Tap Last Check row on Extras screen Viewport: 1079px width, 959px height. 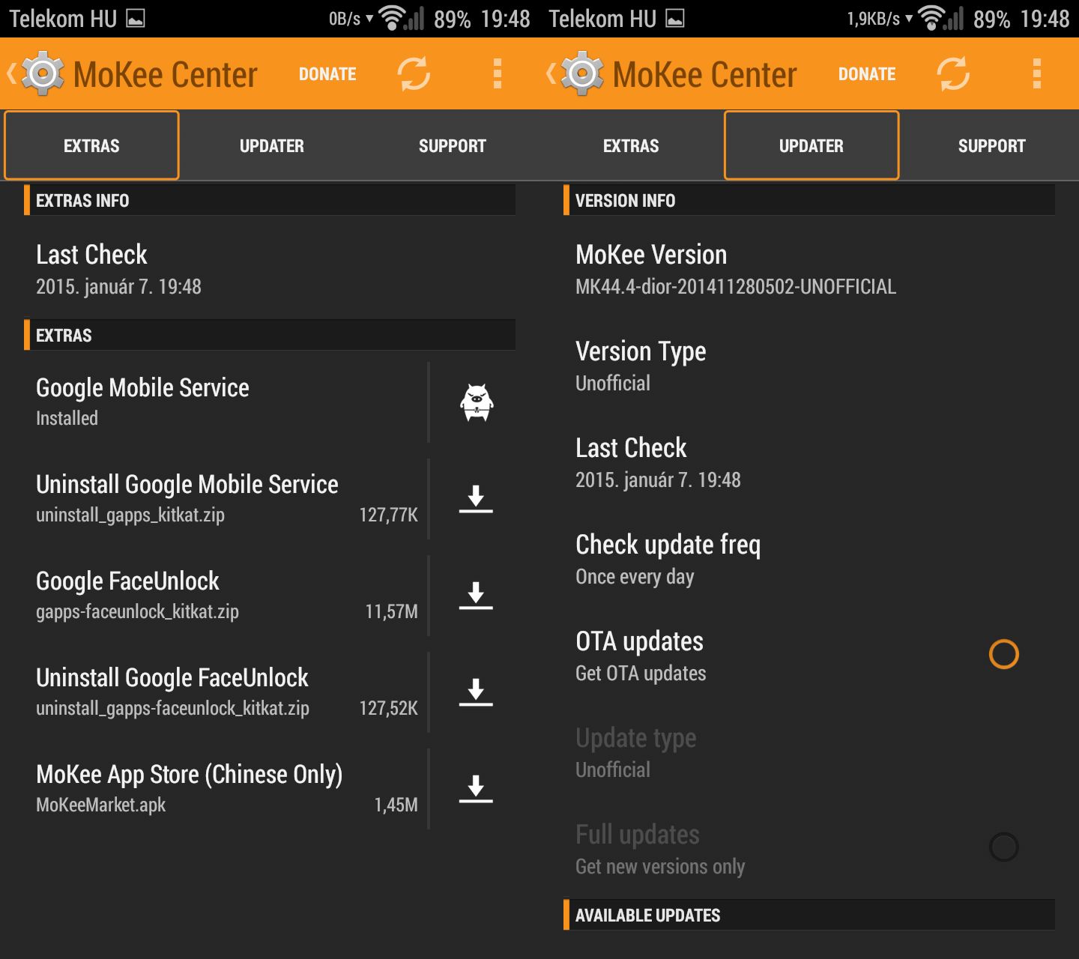[270, 269]
